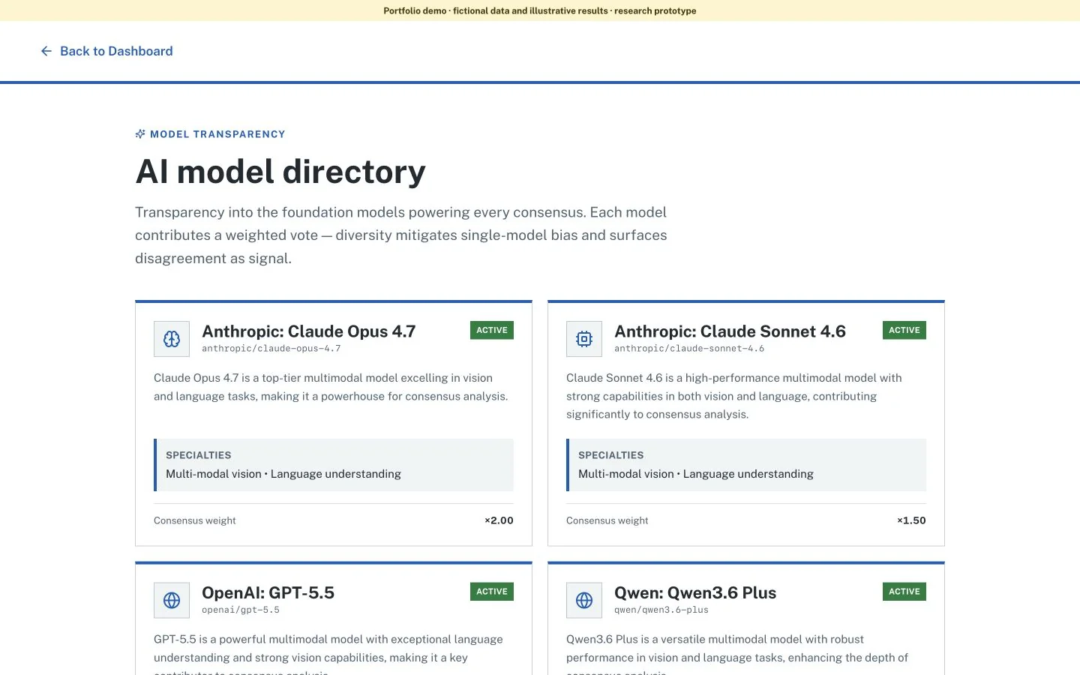Click specialties text in Claude Opus 4.7 card
This screenshot has height=675, width=1080.
point(283,474)
